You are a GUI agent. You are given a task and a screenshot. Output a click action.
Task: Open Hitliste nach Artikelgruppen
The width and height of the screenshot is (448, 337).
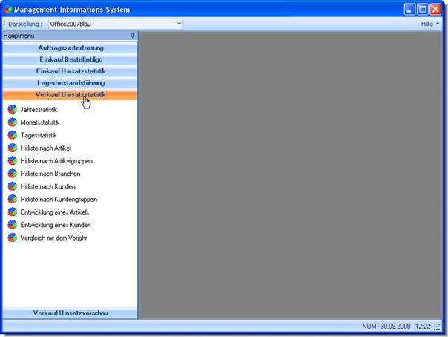[x=56, y=161]
